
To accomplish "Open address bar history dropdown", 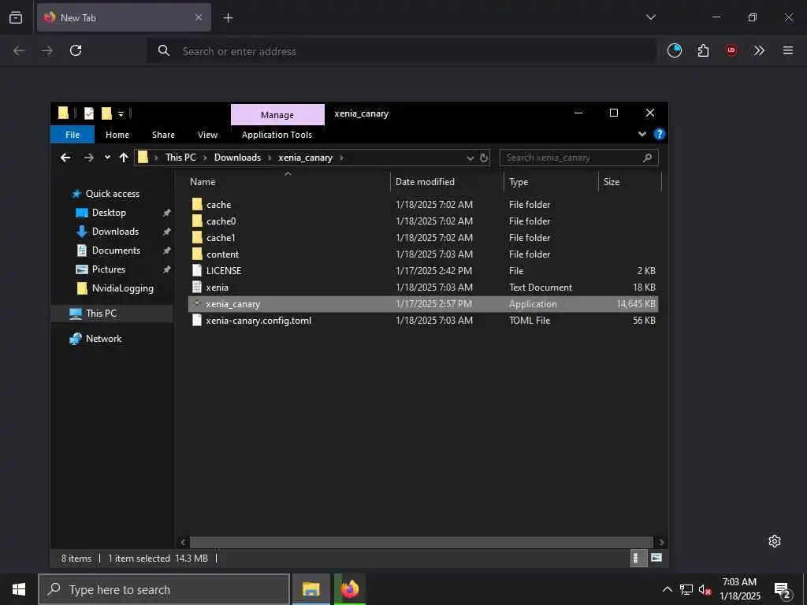I will 470,158.
